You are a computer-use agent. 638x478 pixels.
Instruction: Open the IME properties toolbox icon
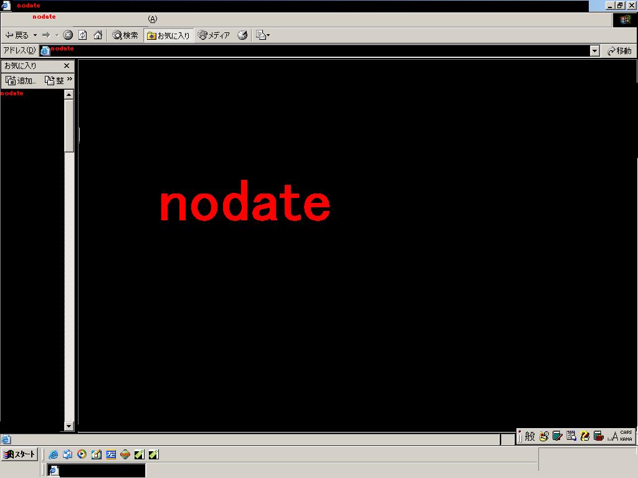pyautogui.click(x=599, y=436)
